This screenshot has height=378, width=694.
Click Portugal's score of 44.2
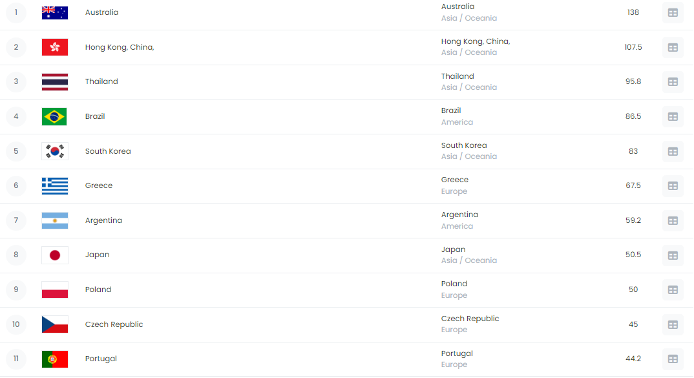coord(633,359)
